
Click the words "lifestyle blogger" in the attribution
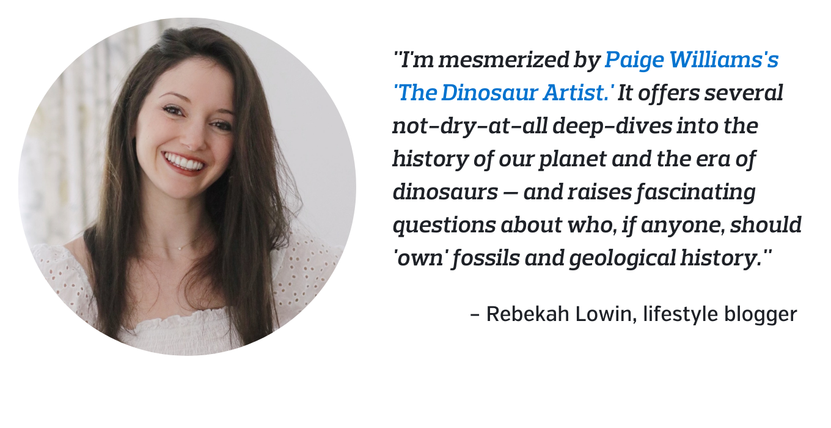tap(720, 314)
